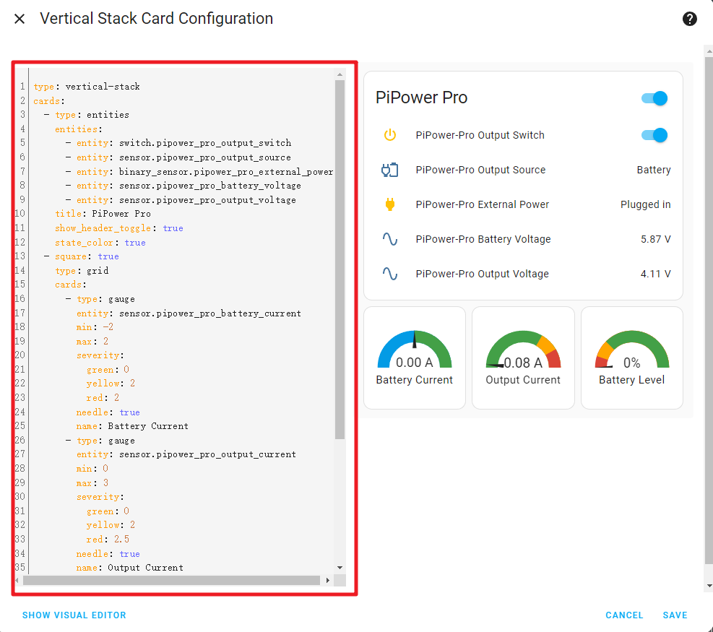Open PiPower-Pro Output Source entity row

pos(523,170)
